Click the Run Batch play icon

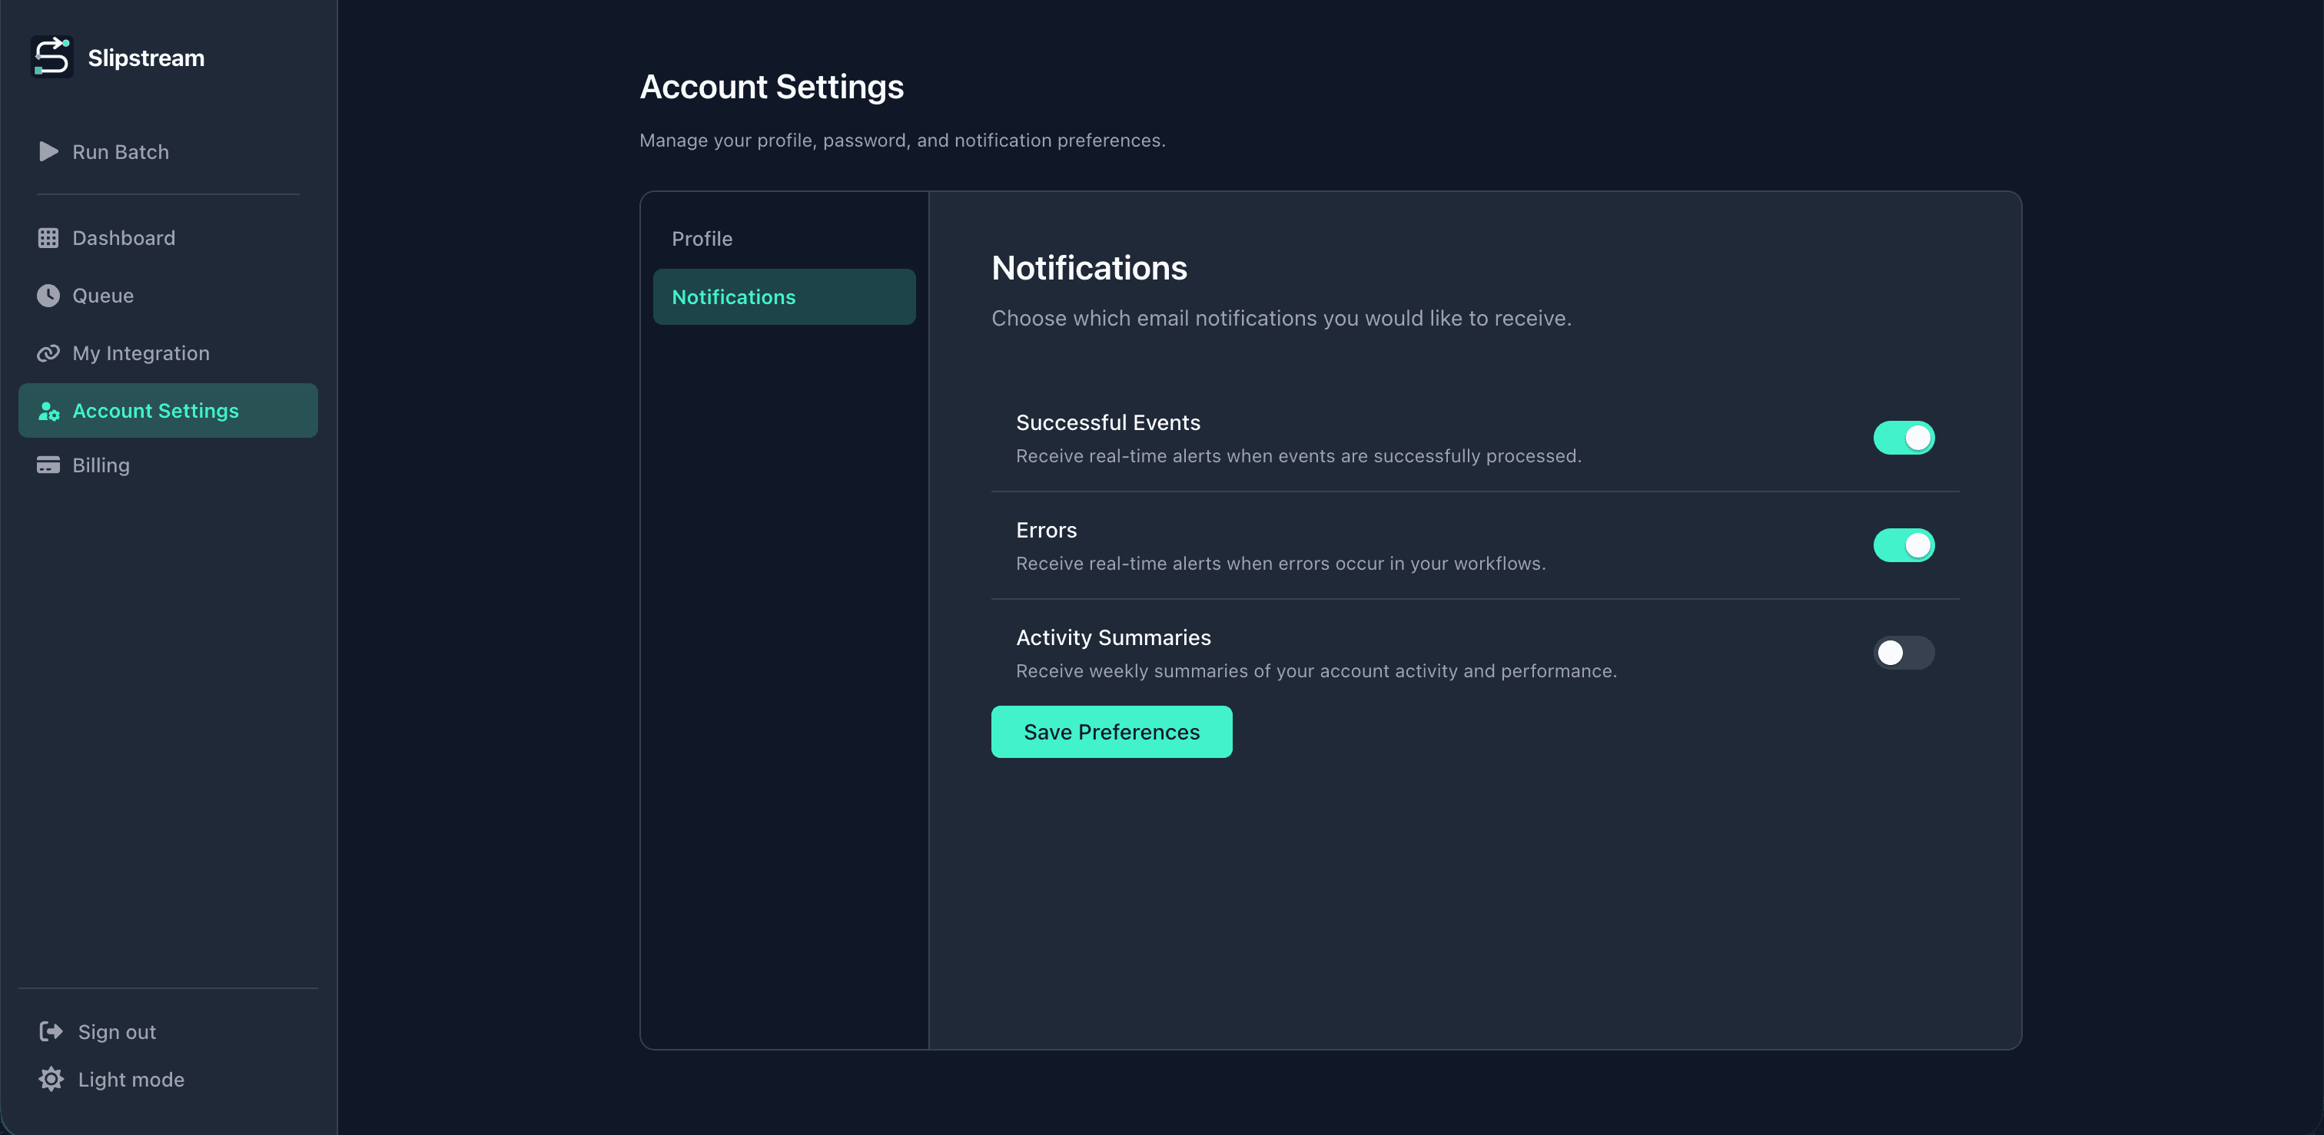point(48,151)
